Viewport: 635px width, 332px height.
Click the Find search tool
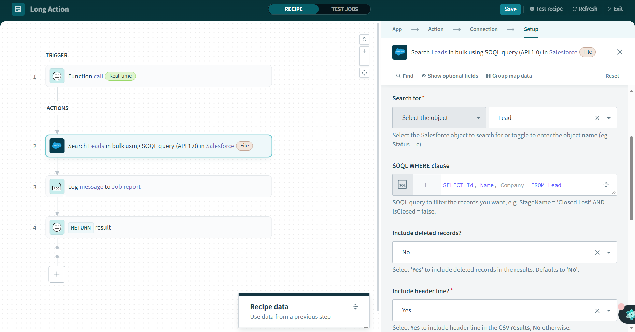(x=405, y=76)
